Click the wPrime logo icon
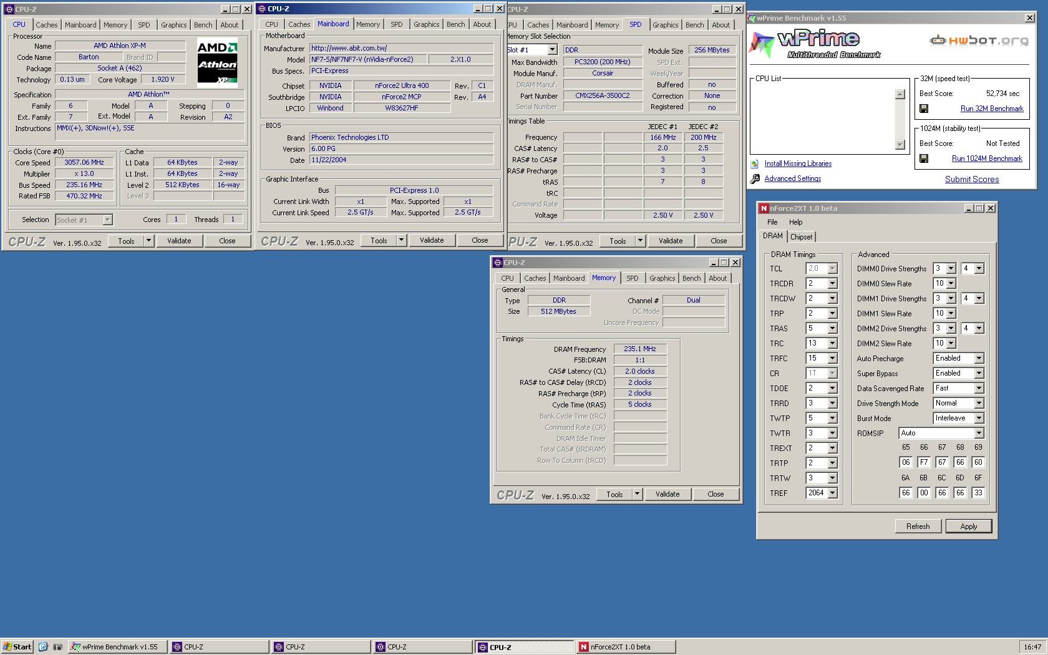1048x655 pixels. pos(761,44)
